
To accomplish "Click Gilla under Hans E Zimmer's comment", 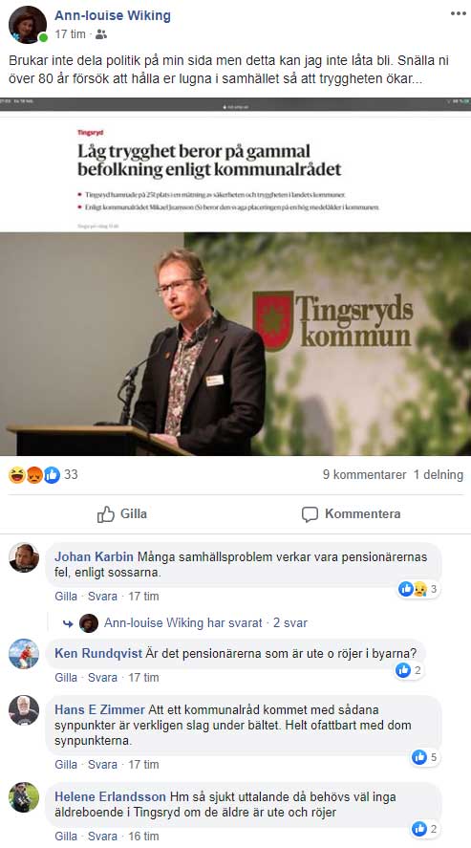I will click(x=66, y=764).
